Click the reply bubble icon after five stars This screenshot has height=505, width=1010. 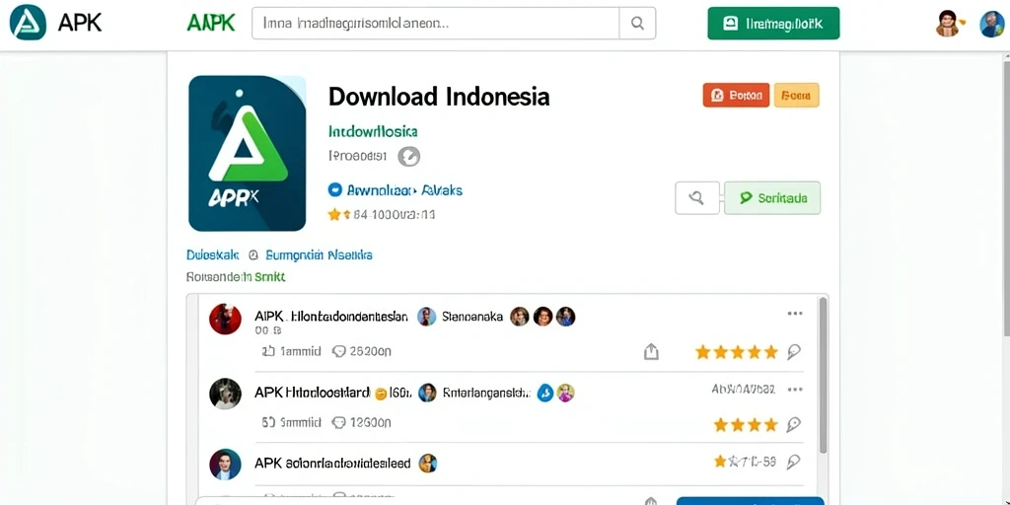(x=794, y=352)
